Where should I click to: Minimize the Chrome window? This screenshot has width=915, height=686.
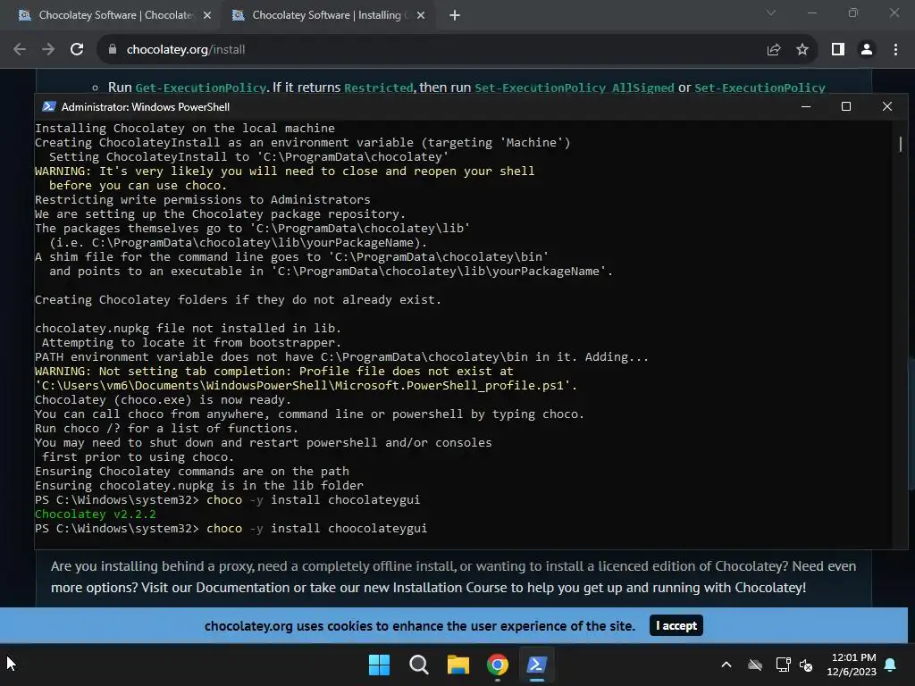[x=811, y=13]
